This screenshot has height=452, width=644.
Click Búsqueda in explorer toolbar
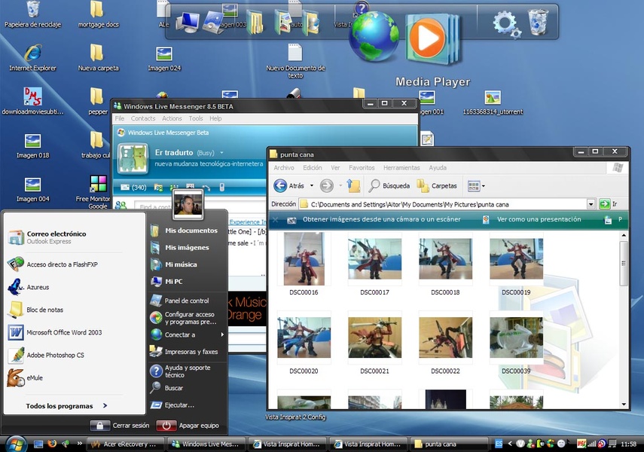[x=389, y=186]
